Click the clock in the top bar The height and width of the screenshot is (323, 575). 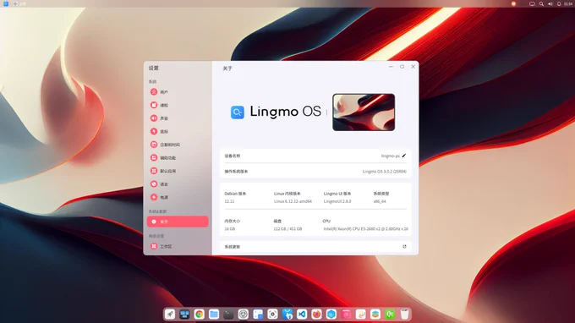tap(568, 3)
